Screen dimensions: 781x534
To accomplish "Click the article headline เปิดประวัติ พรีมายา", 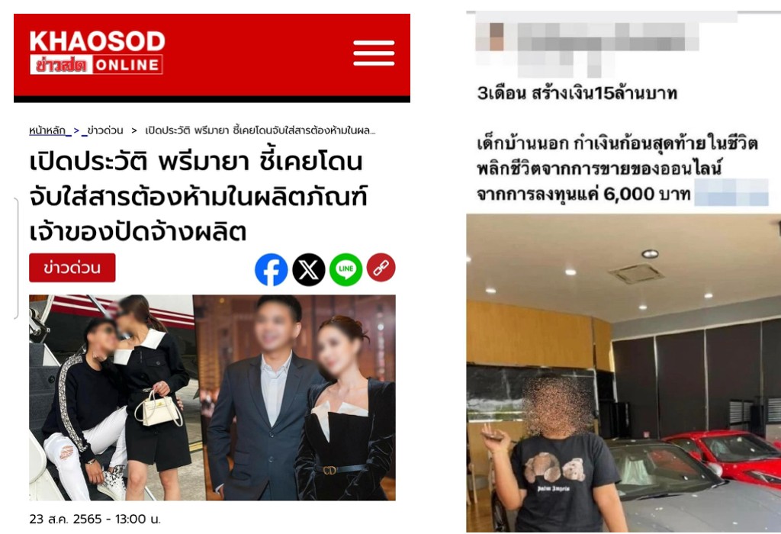I will coord(198,197).
